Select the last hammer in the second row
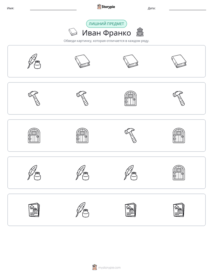 coord(179,98)
